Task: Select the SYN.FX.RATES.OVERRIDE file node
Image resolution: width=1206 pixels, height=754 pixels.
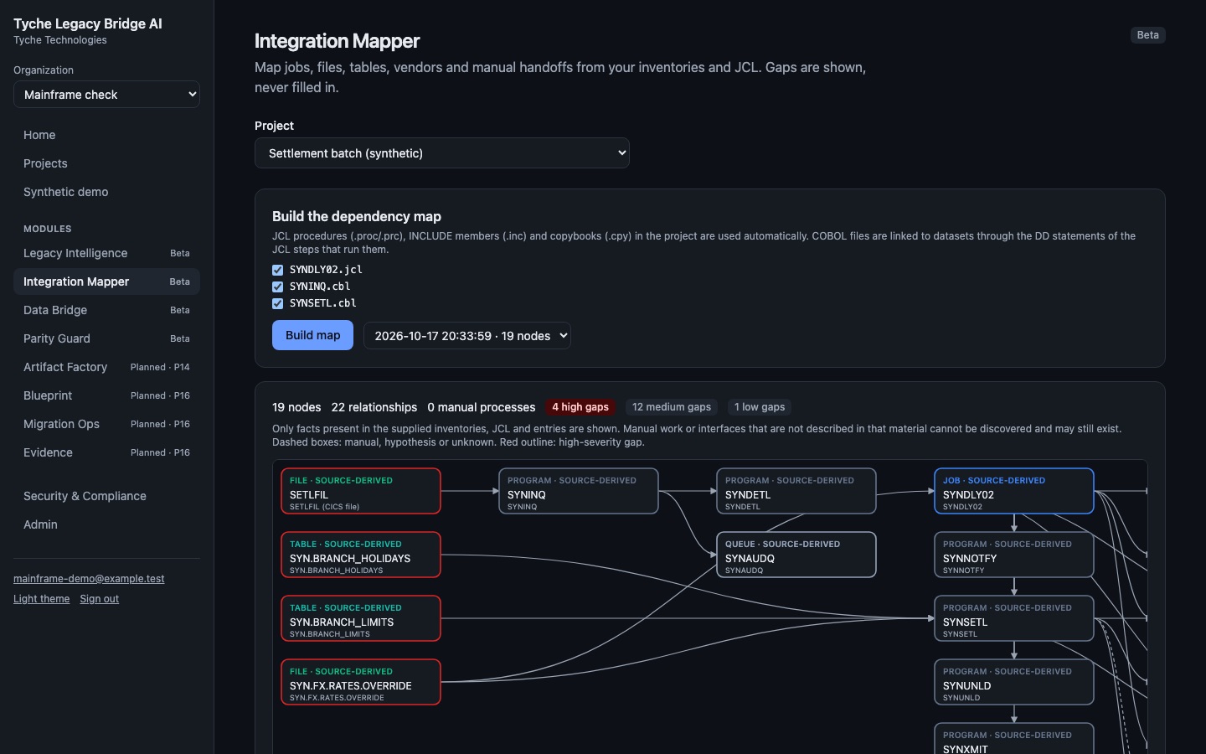Action: tap(361, 682)
